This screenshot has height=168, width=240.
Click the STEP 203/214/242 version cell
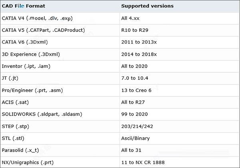(136, 126)
